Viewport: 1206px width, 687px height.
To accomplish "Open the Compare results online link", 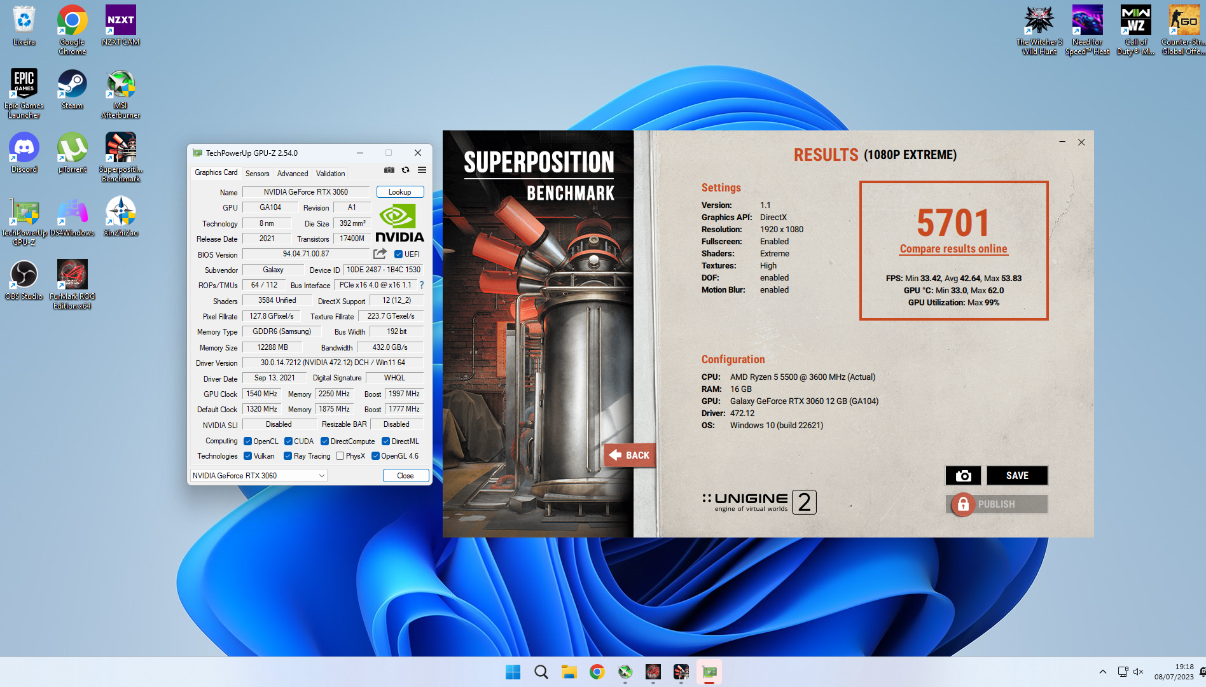I will tap(953, 249).
